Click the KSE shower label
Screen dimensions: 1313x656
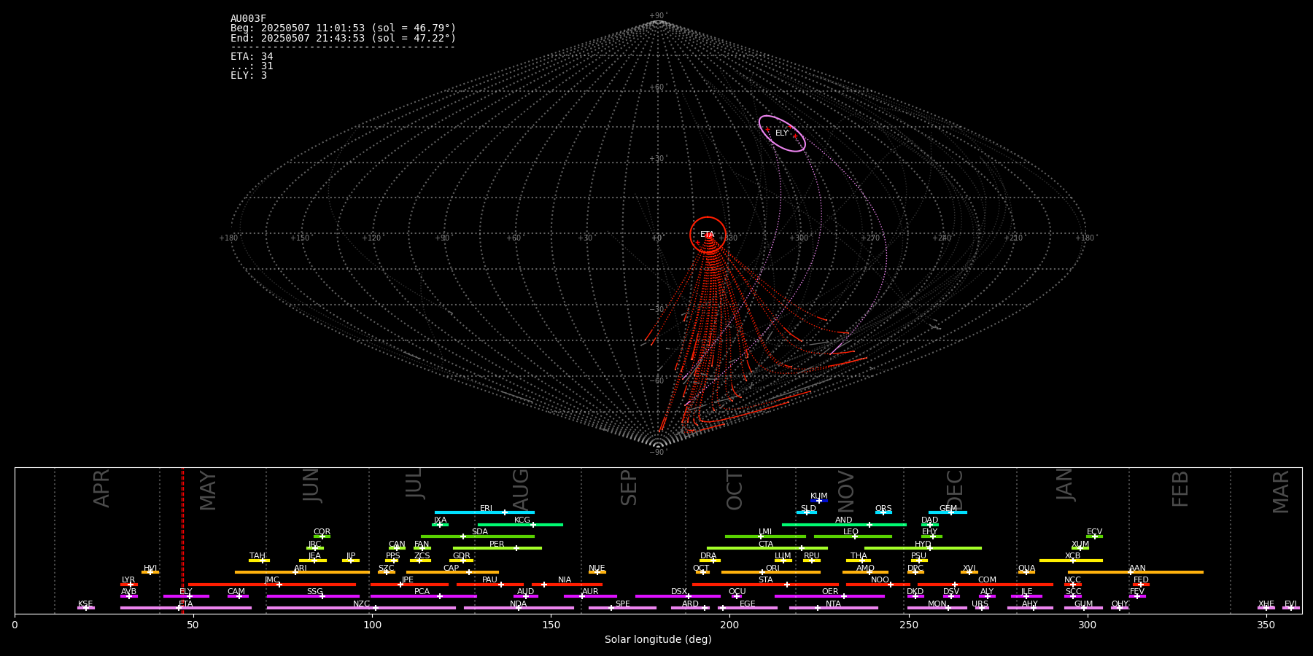point(85,604)
